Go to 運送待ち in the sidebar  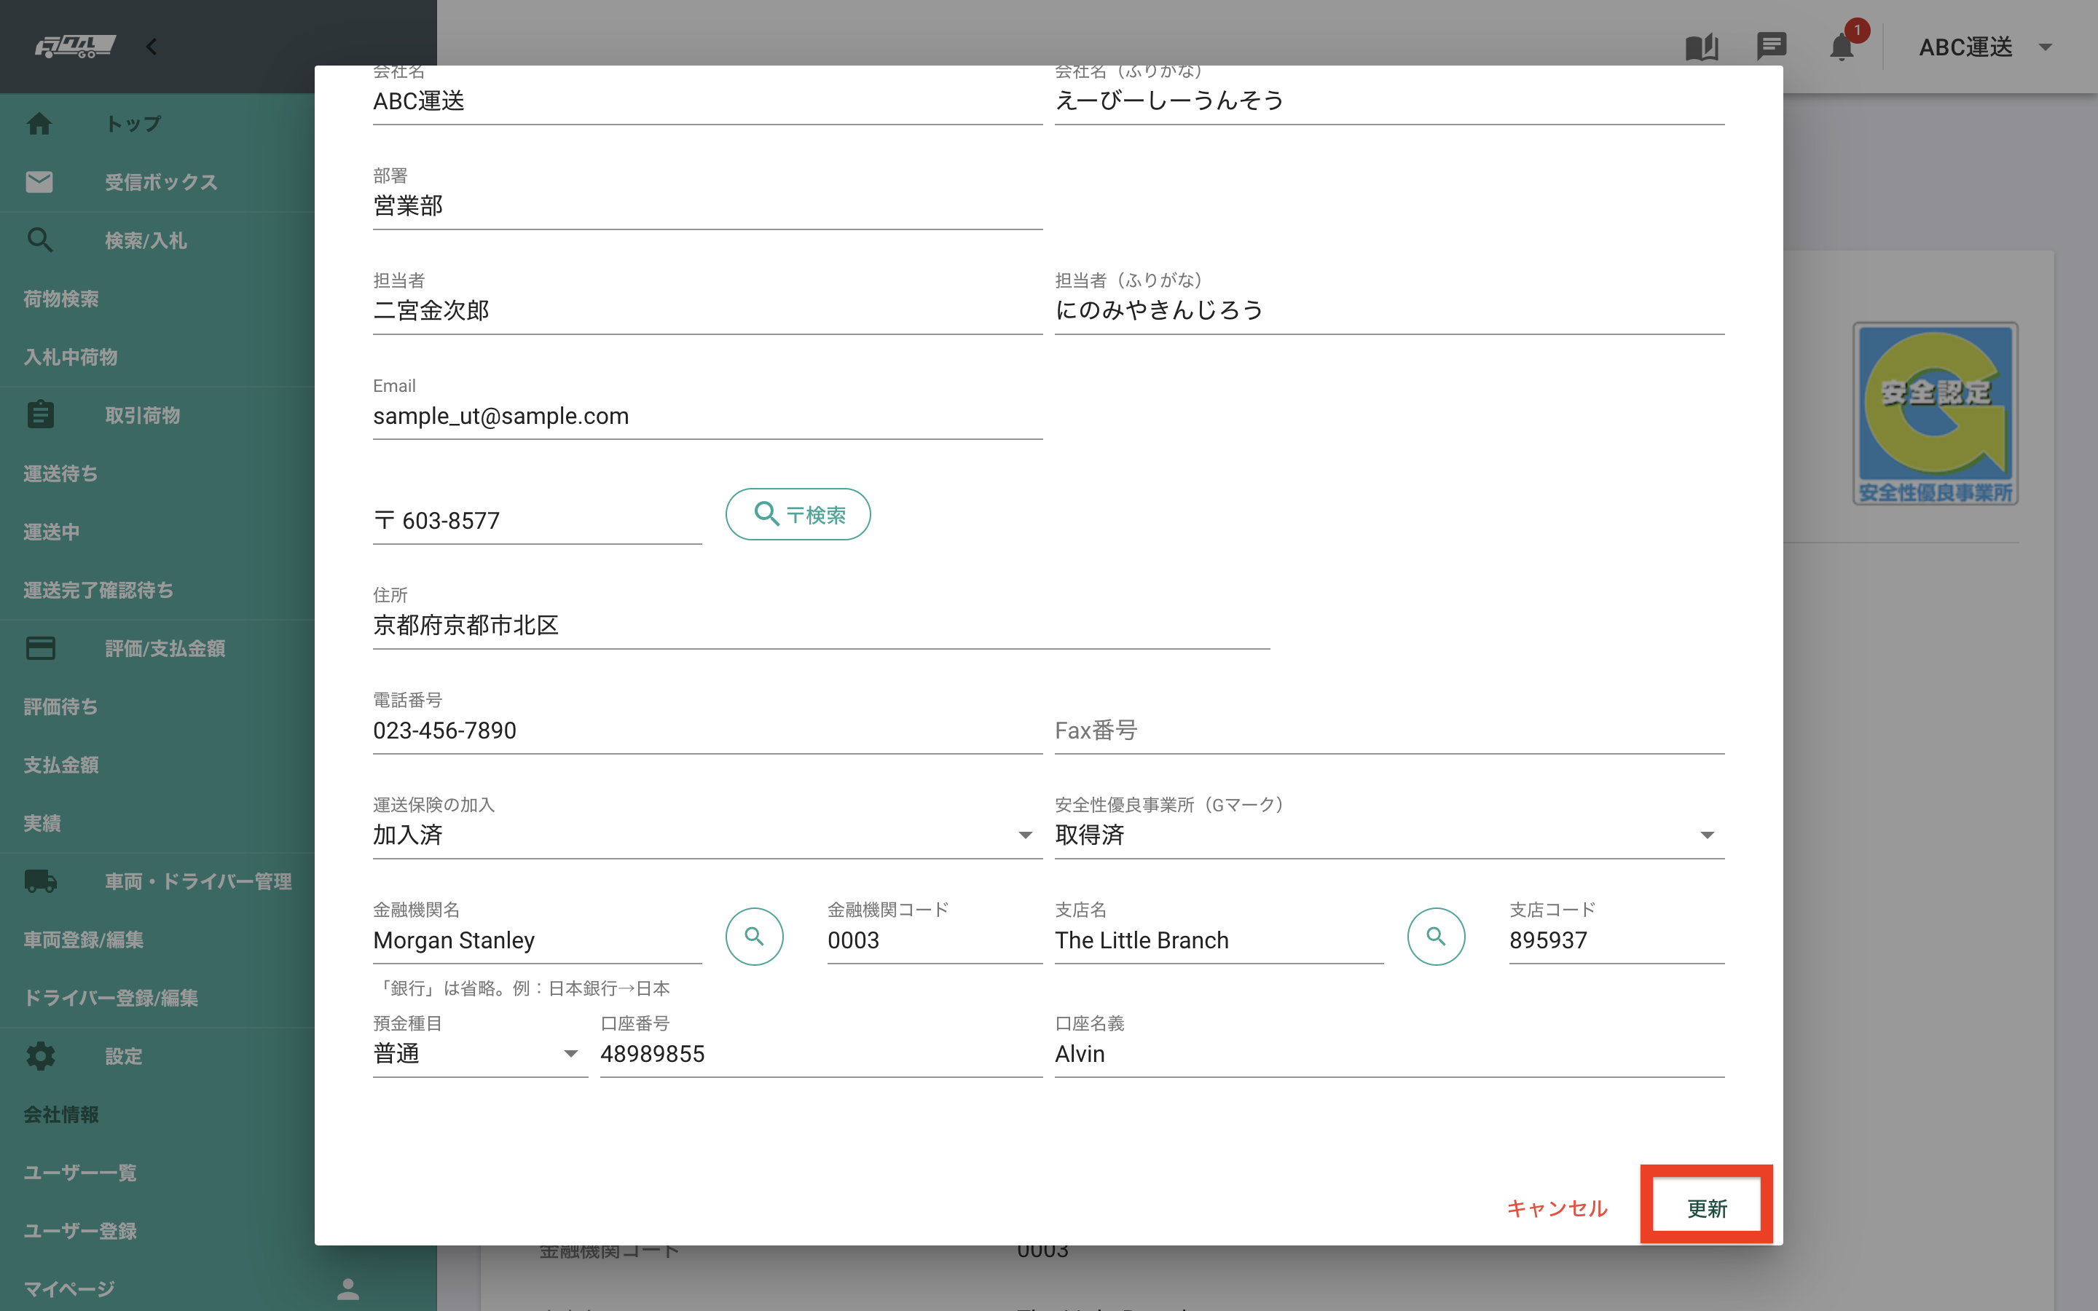point(60,473)
